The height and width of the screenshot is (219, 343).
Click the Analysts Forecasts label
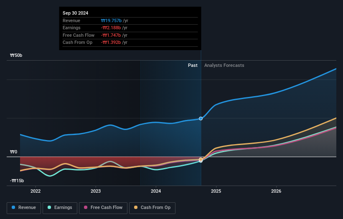[x=224, y=66]
